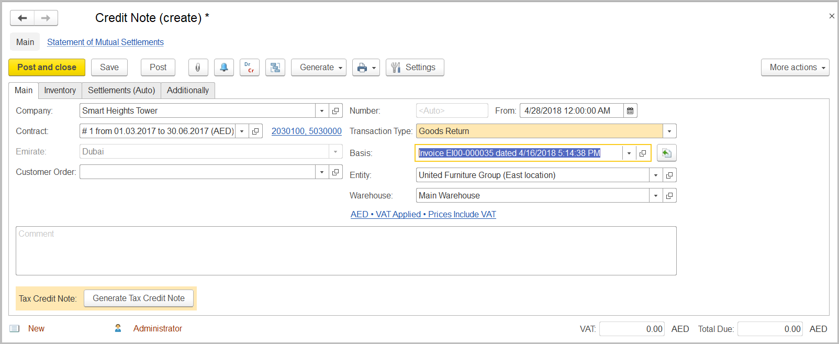
Task: Select the top Main navigation item
Action: click(25, 42)
